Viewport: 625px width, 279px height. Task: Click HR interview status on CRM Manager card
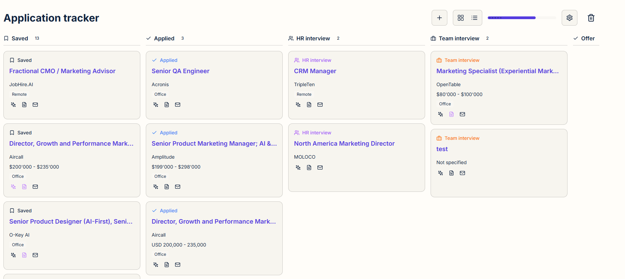pos(316,60)
